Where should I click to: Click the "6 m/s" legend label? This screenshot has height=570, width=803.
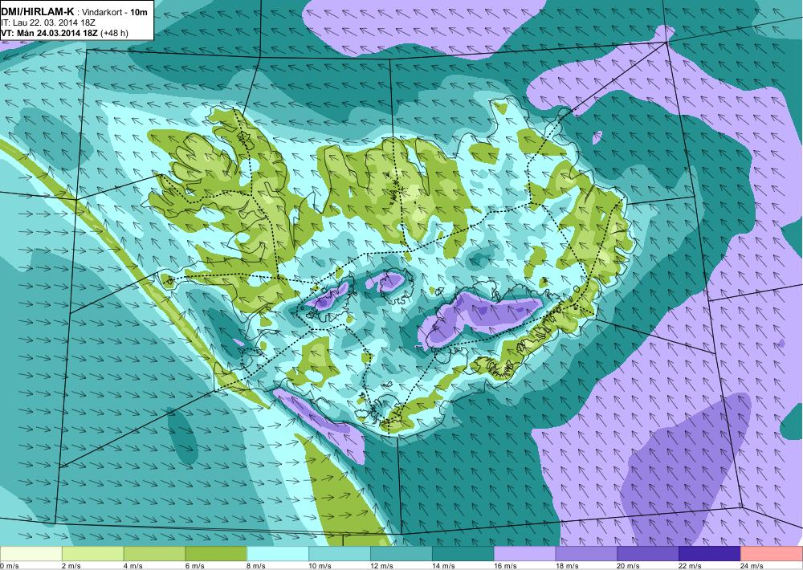click(194, 566)
